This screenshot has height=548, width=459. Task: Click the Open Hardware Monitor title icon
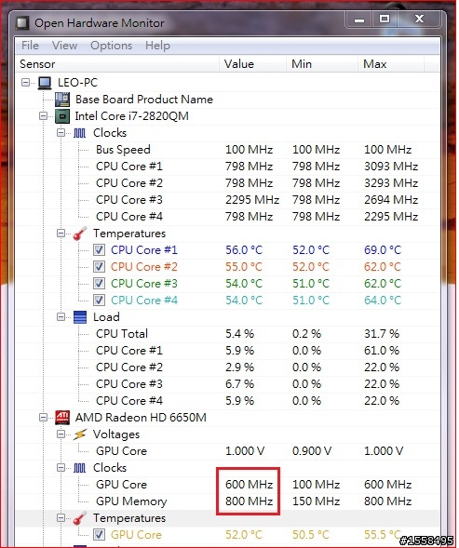pos(22,23)
